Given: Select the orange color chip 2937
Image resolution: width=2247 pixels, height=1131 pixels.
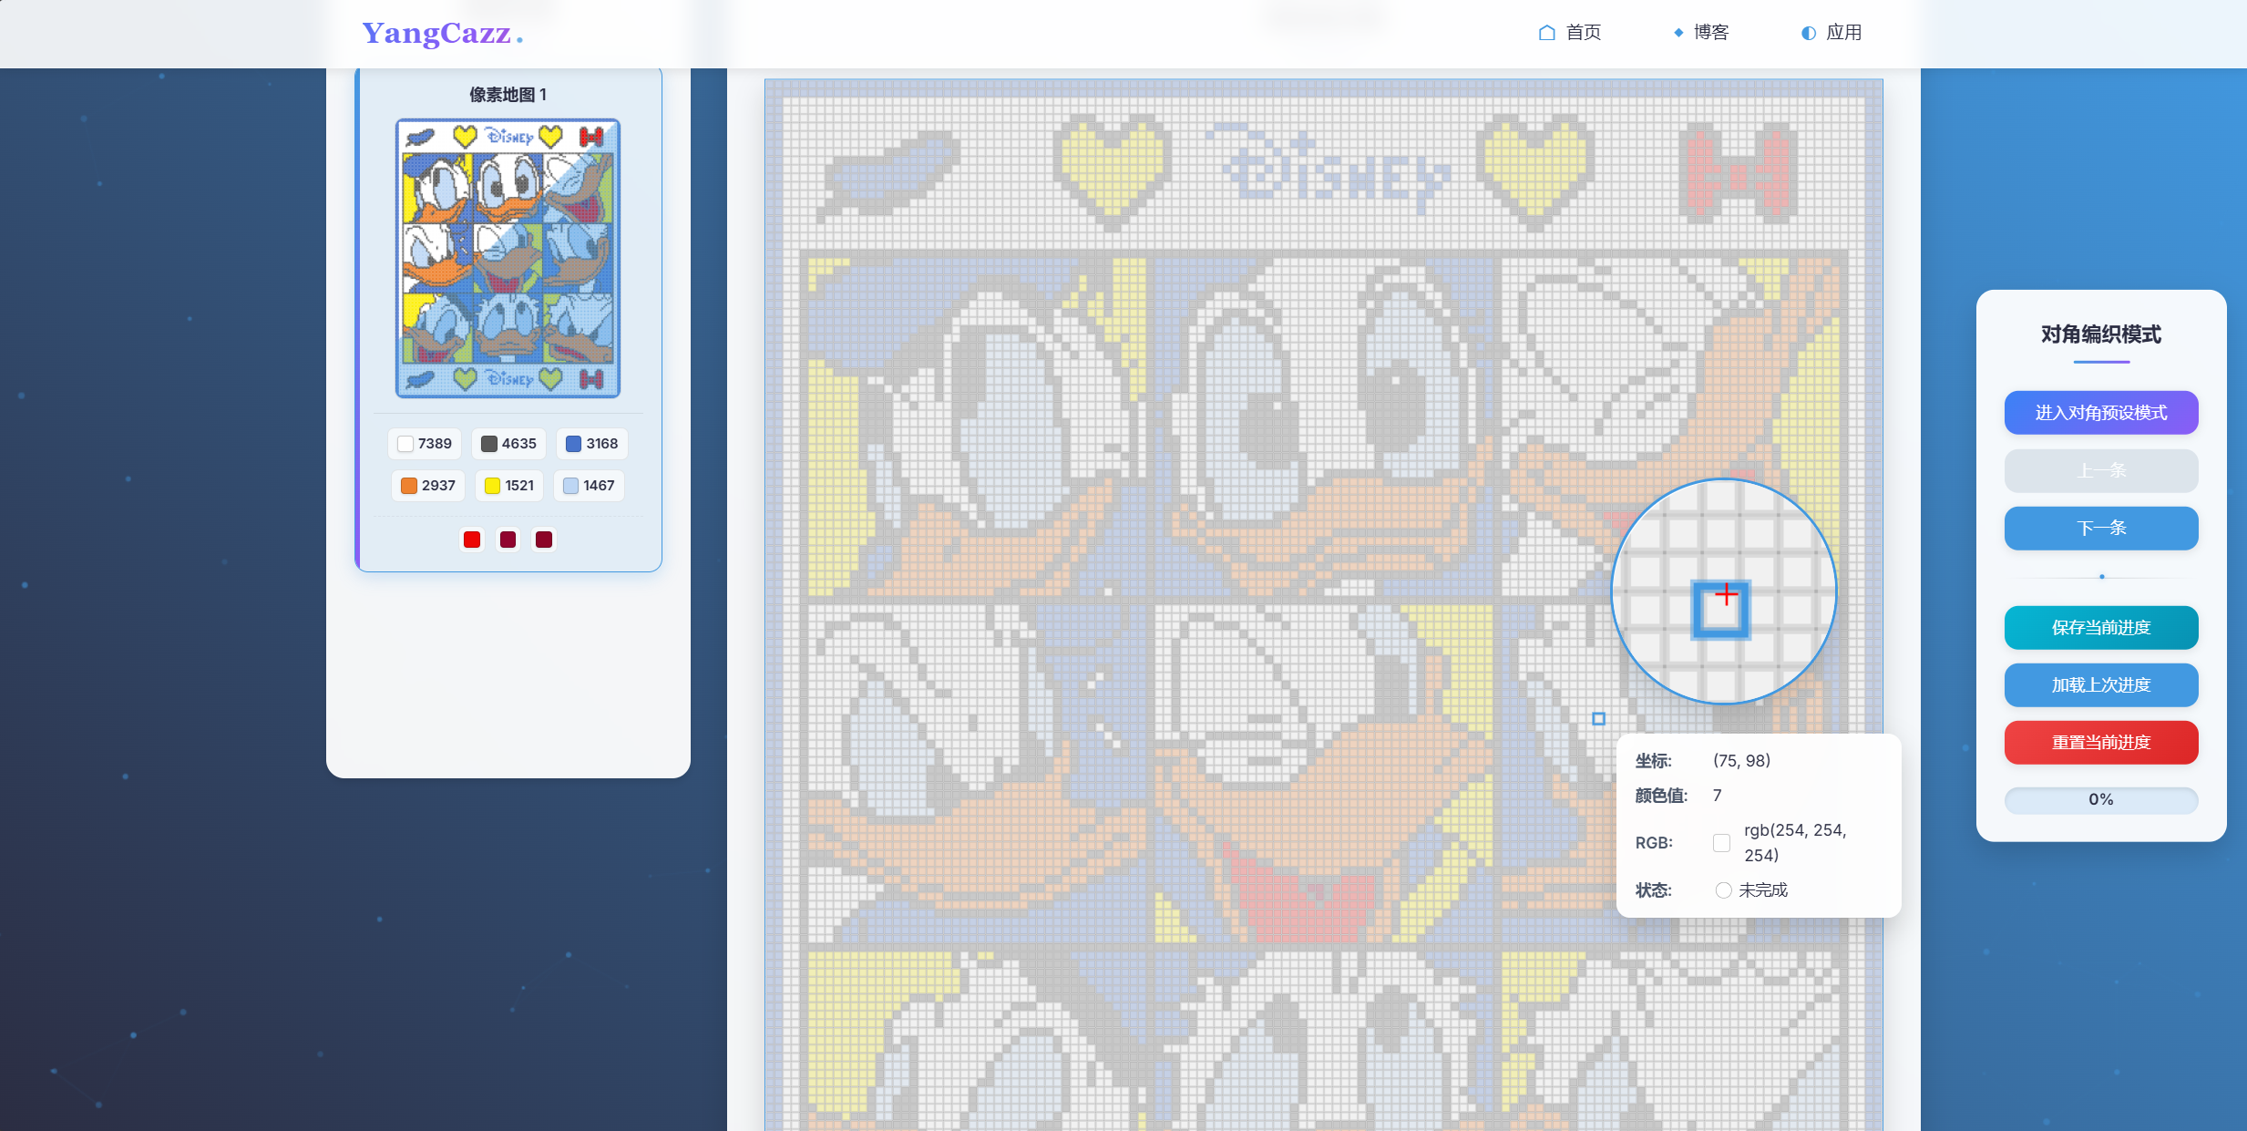Looking at the screenshot, I should click(x=428, y=486).
